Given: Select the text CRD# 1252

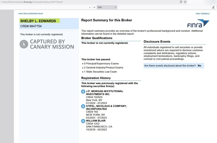Looking at the screenshot, I should (x=92, y=124).
